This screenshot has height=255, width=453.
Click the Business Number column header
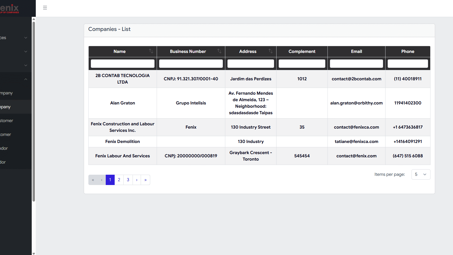(188, 52)
